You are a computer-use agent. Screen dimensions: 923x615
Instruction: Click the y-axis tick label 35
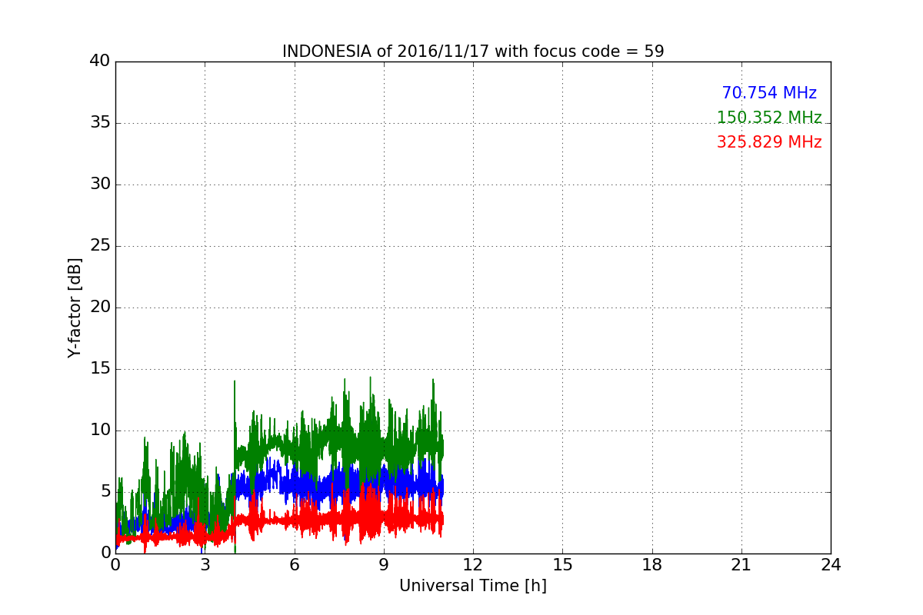[100, 123]
